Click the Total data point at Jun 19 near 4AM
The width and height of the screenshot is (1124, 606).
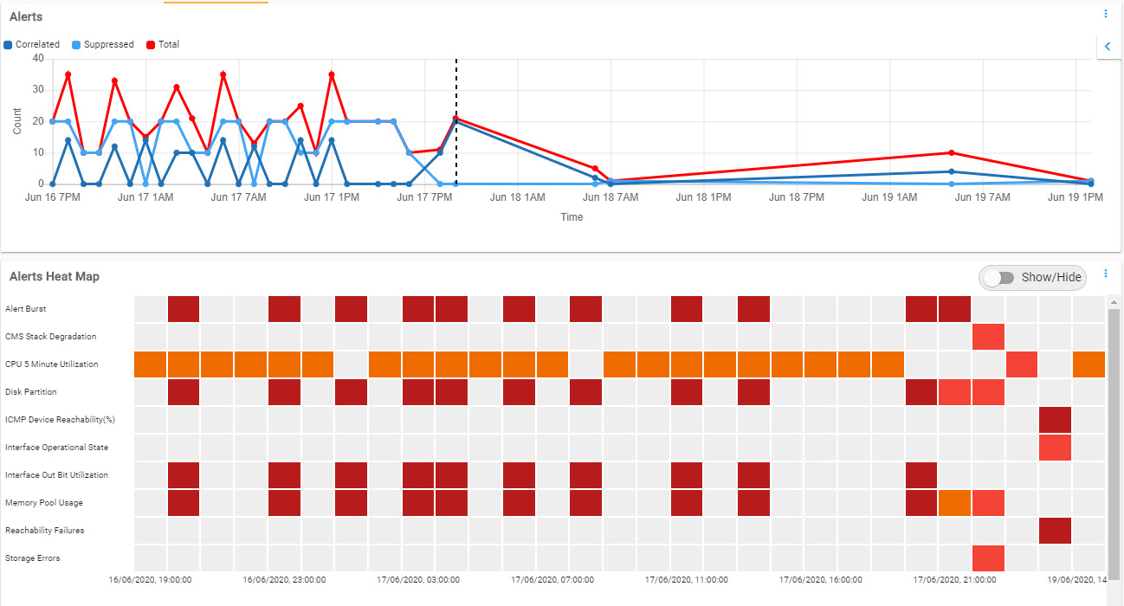click(952, 153)
